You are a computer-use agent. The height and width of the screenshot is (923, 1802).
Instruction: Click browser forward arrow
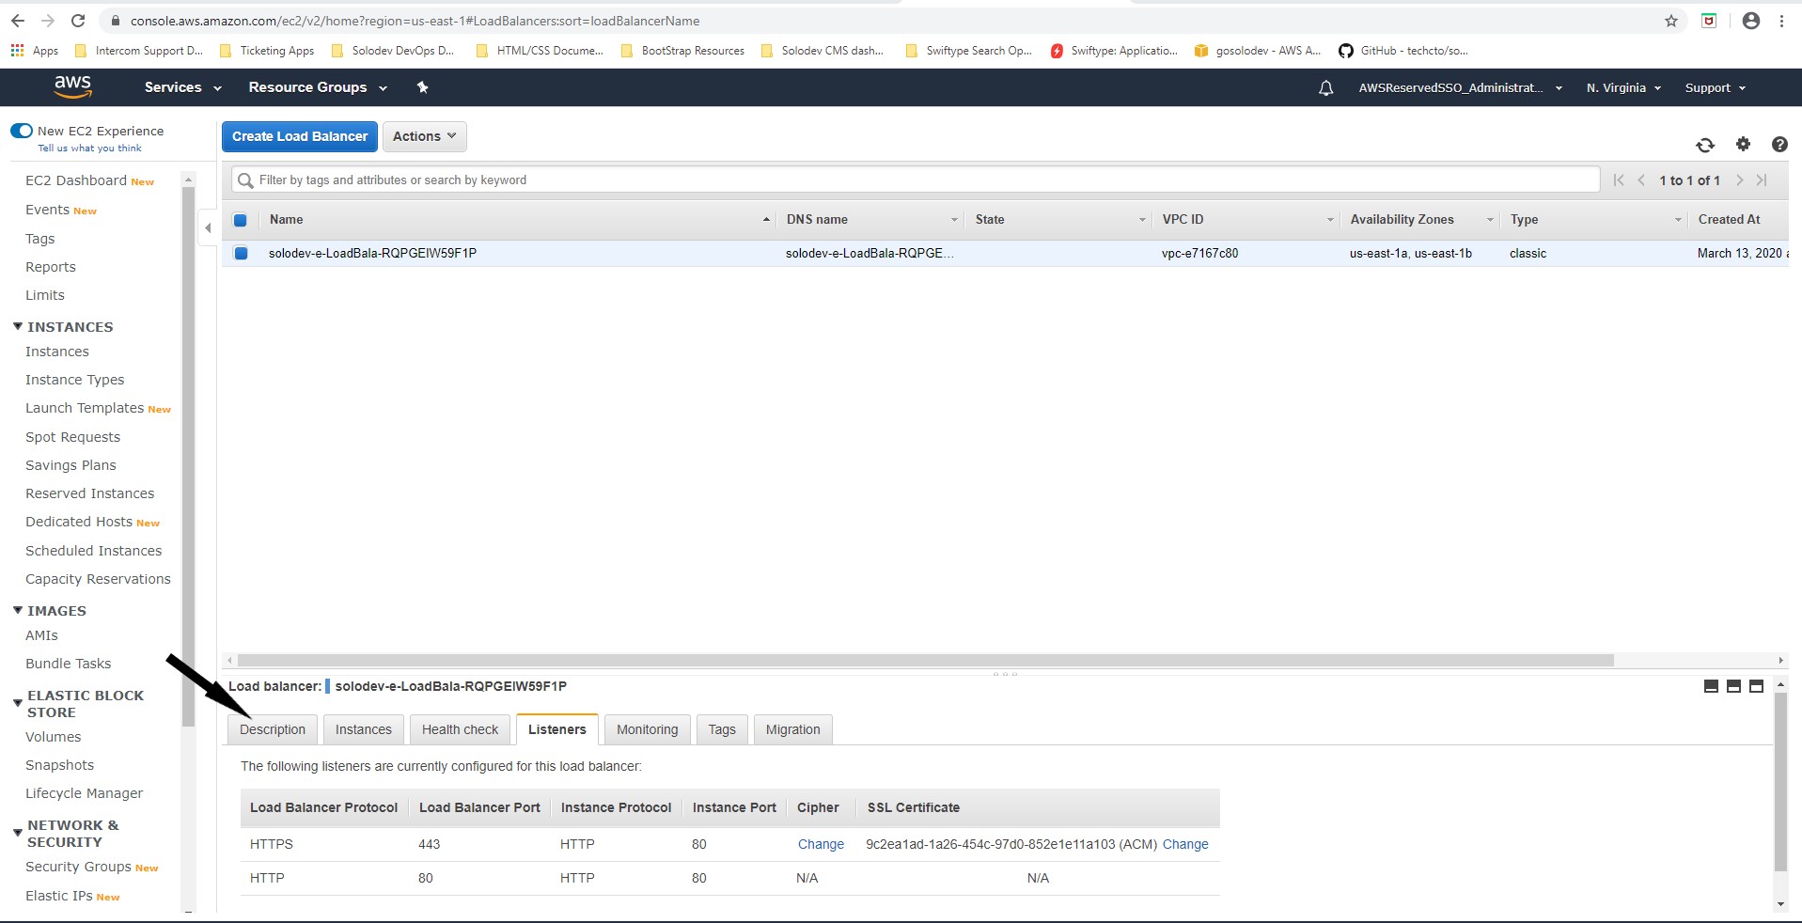click(x=48, y=21)
